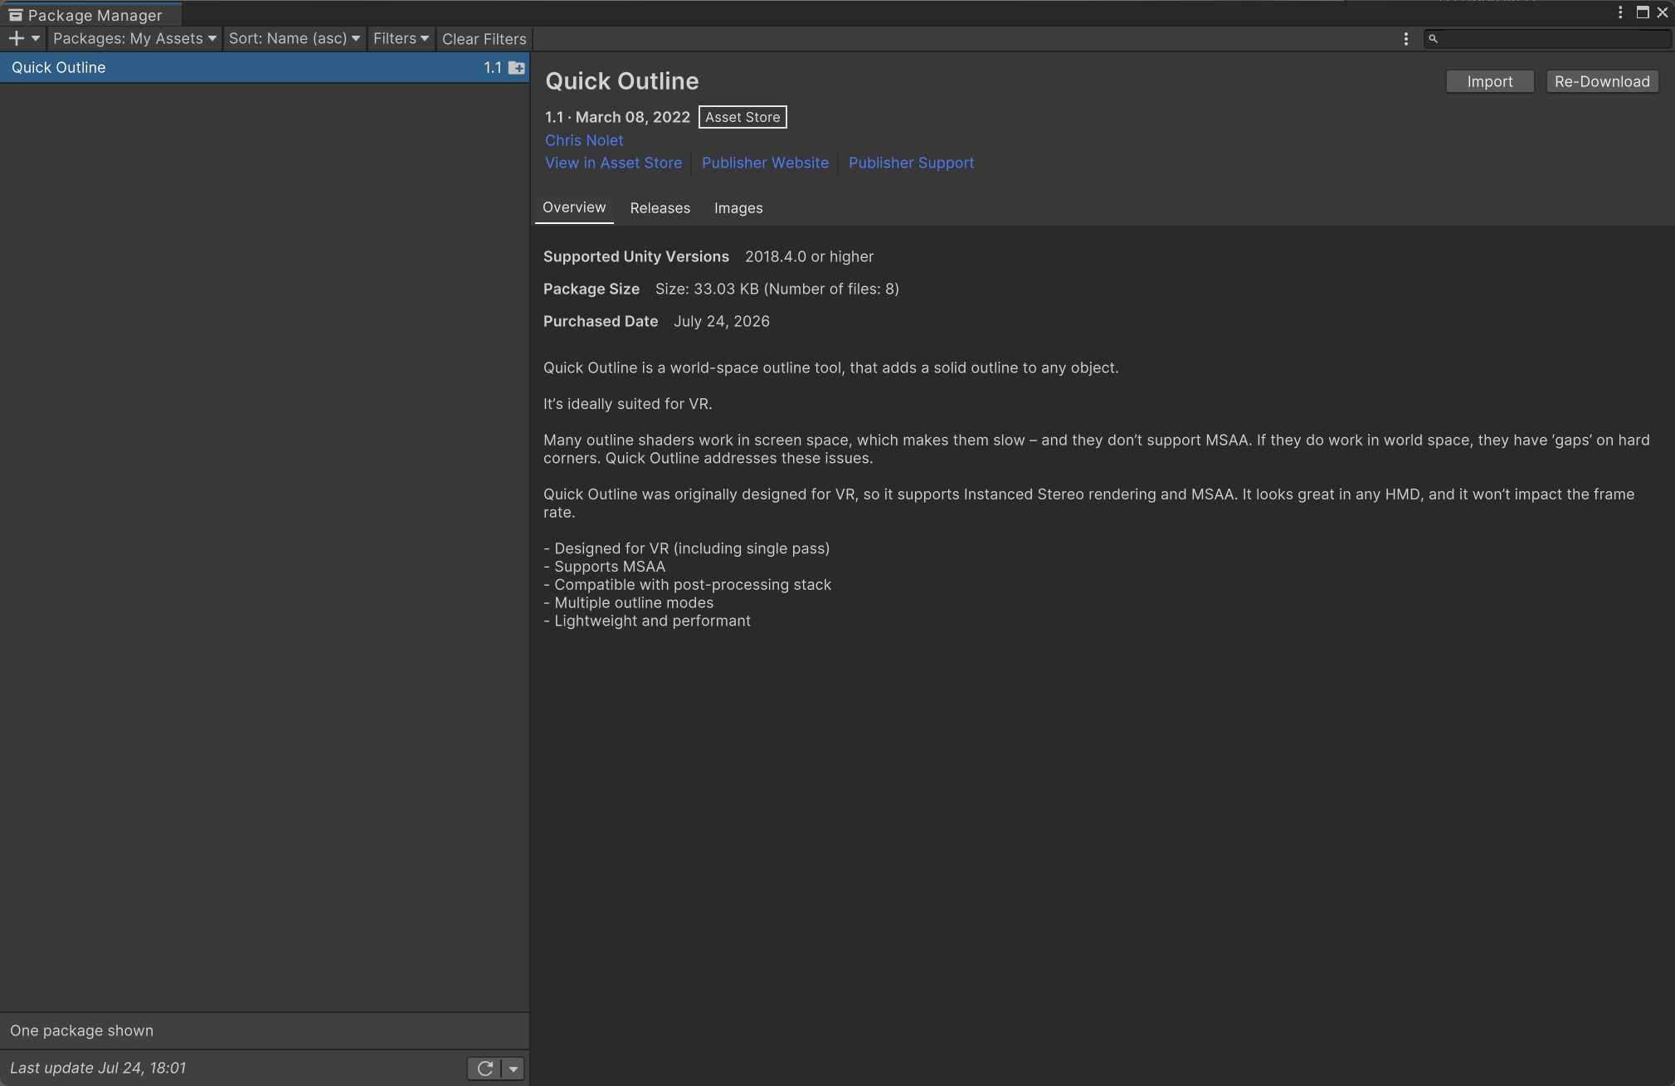1675x1086 pixels.
Task: Click the 'Supports MSAA' bullet line
Action: point(604,567)
